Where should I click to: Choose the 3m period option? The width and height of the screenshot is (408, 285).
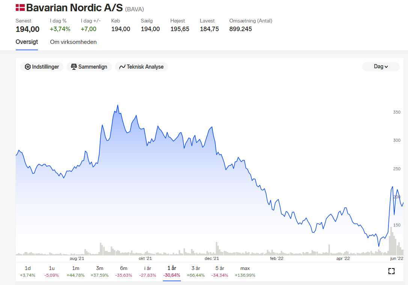point(99,271)
